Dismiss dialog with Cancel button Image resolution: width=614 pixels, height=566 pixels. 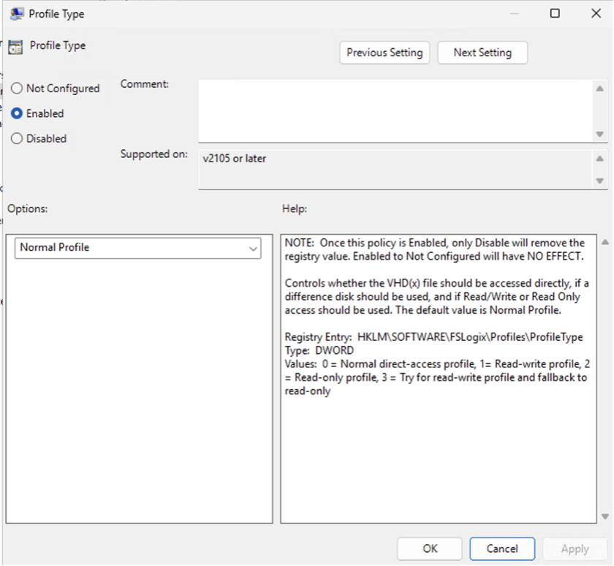pos(502,548)
